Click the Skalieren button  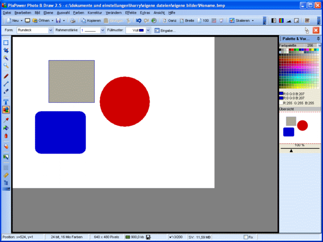239,21
